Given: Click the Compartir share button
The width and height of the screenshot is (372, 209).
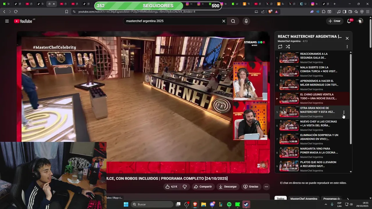Looking at the screenshot, I should click(203, 187).
